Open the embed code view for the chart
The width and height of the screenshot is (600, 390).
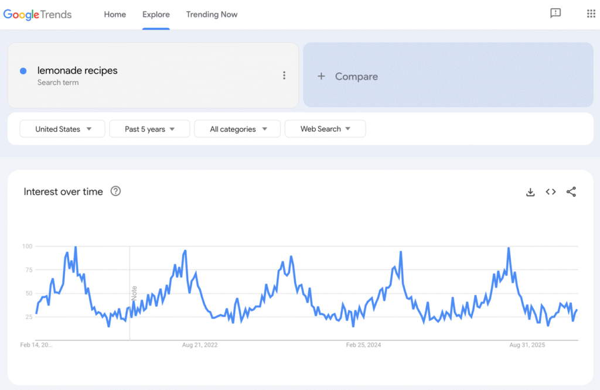(550, 191)
